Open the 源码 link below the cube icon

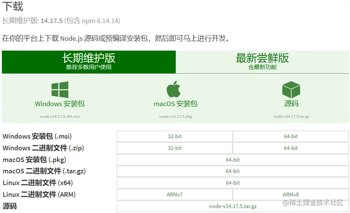click(x=291, y=104)
